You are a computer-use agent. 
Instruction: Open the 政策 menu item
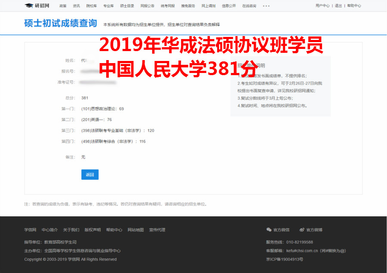(63, 6)
